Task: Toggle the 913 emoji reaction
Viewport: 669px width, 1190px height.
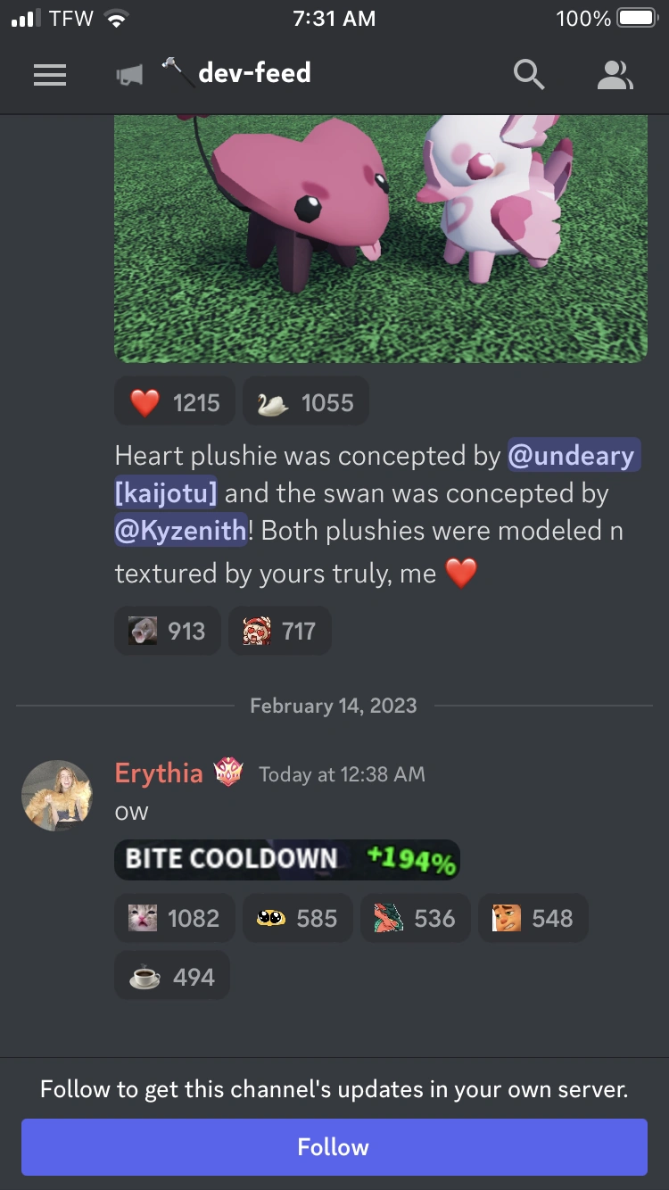Action: click(x=168, y=631)
